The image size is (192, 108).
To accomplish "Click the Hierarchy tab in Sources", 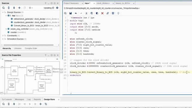I will (x=7, y=48).
